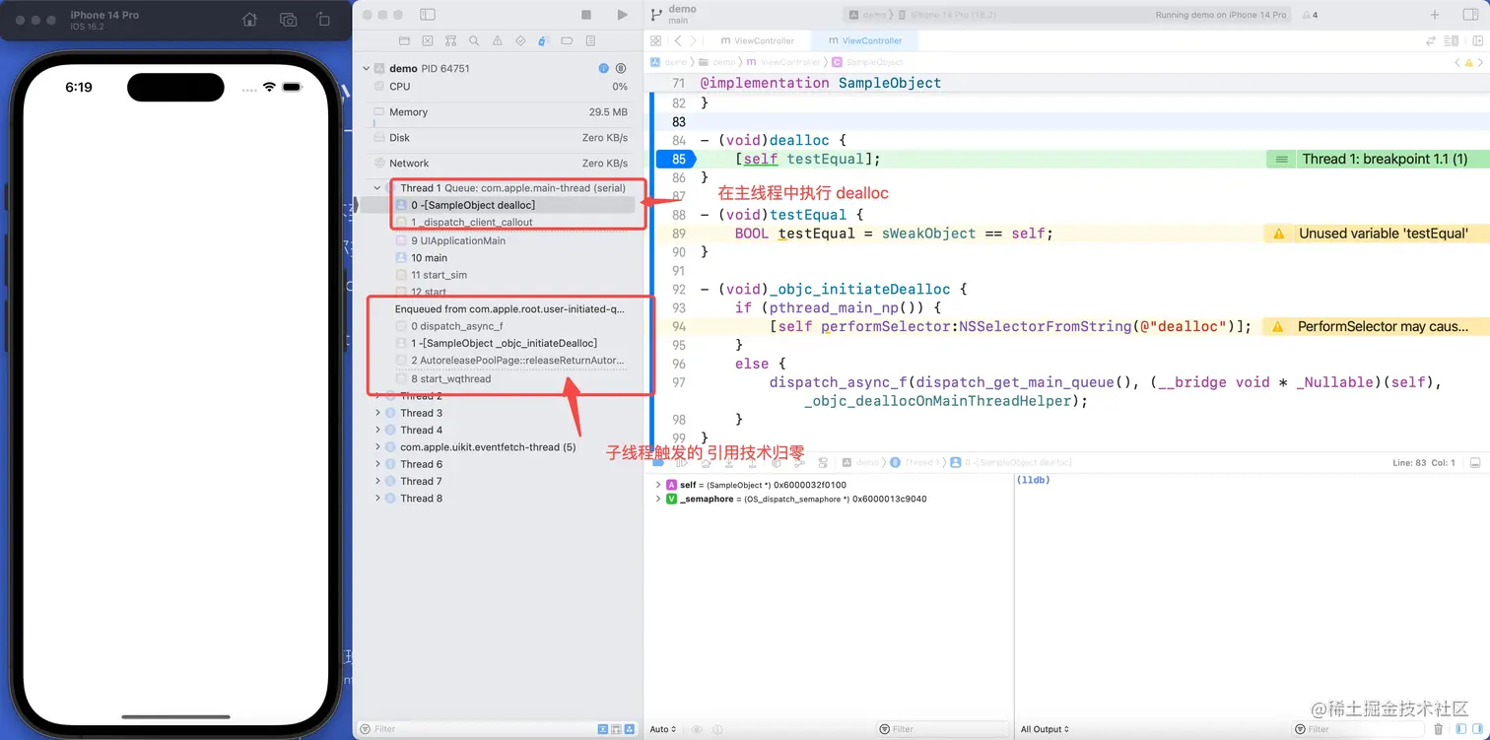Viewport: 1490px width, 740px height.
Task: Open the All Output console dropdown
Action: point(1046,729)
